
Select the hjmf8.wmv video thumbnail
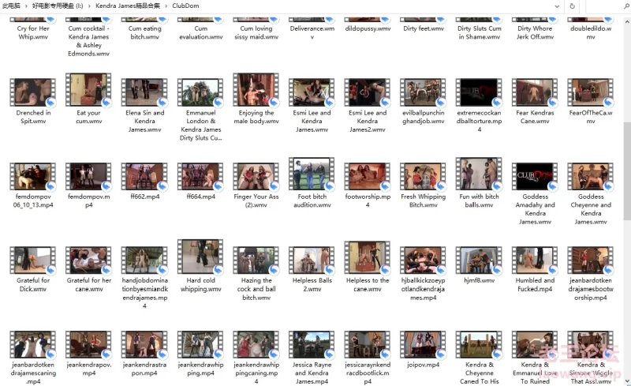tap(479, 260)
